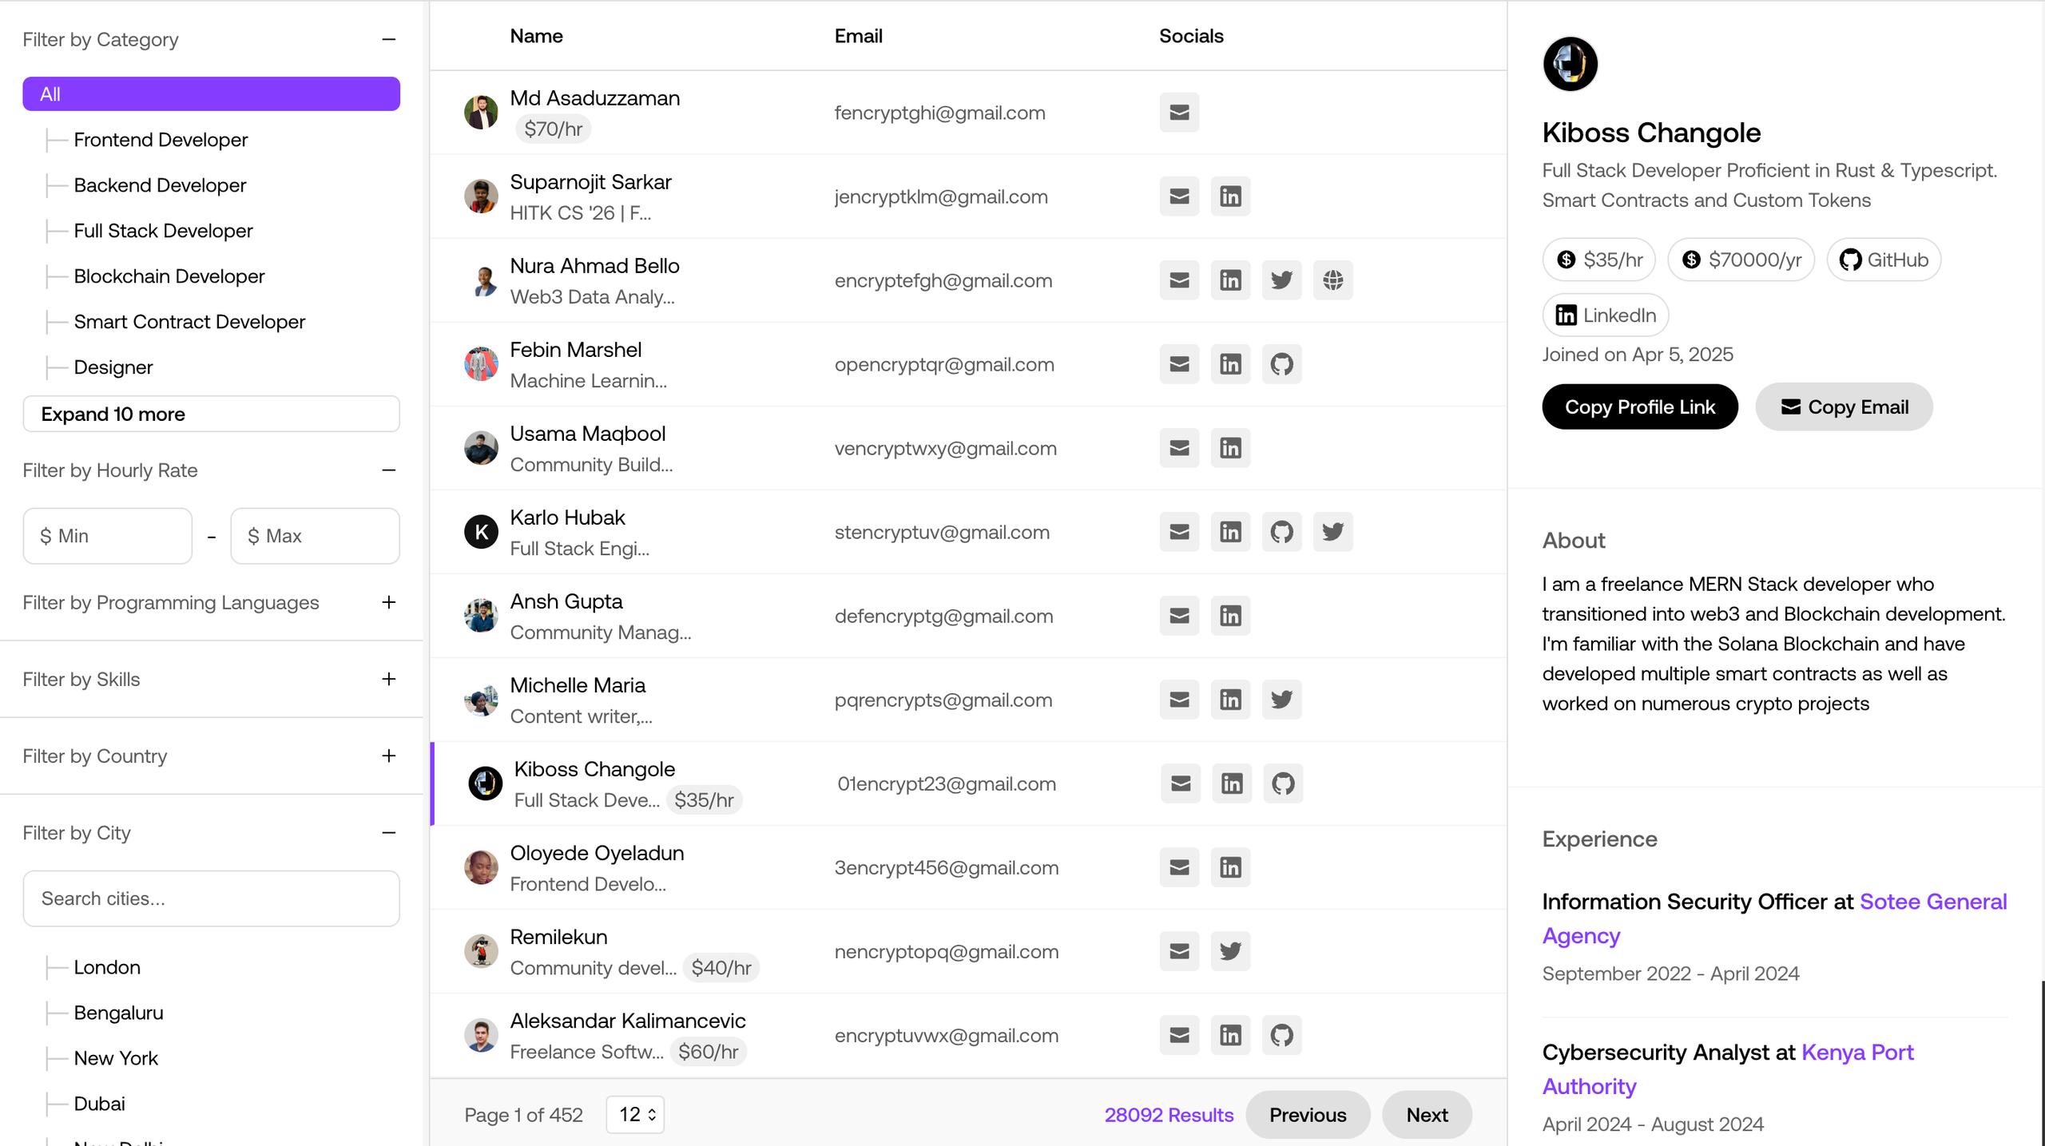The height and width of the screenshot is (1146, 2045).
Task: Select the Full Stack Developer category
Action: (163, 231)
